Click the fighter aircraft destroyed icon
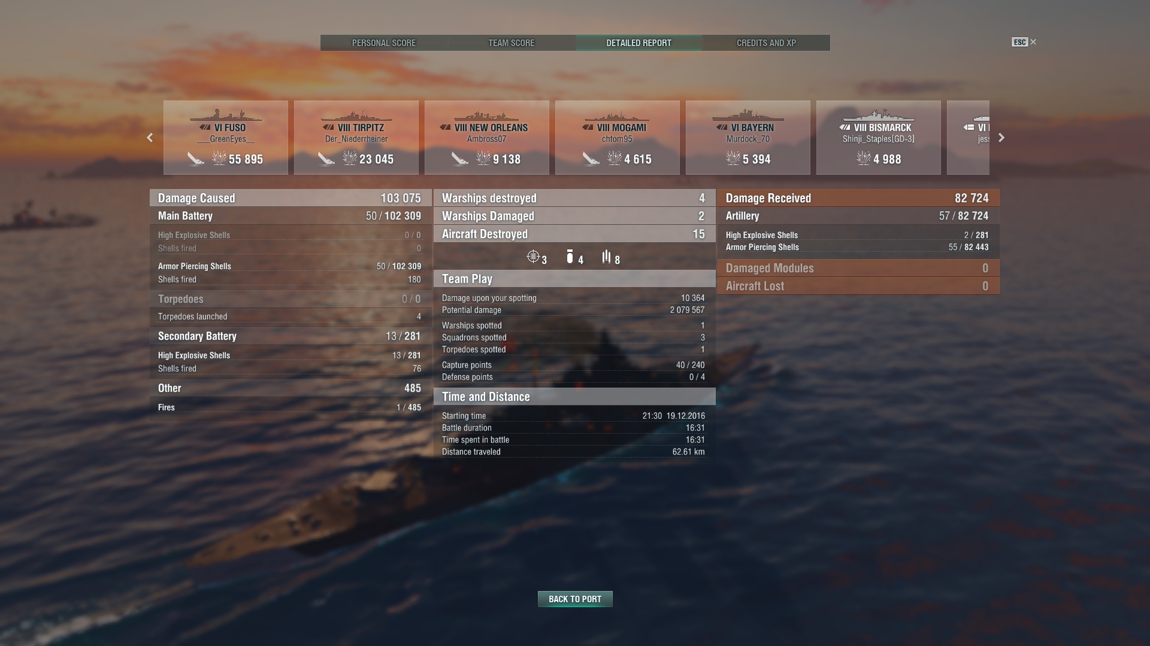This screenshot has height=646, width=1150. (533, 257)
